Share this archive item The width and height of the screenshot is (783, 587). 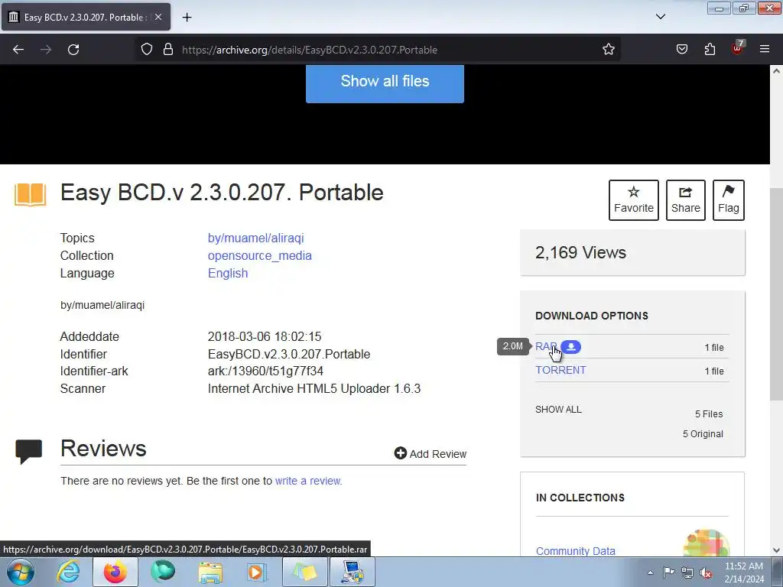(686, 200)
